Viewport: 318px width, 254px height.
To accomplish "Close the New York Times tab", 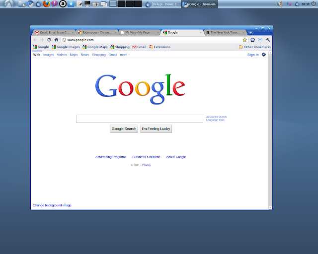I will [x=243, y=32].
